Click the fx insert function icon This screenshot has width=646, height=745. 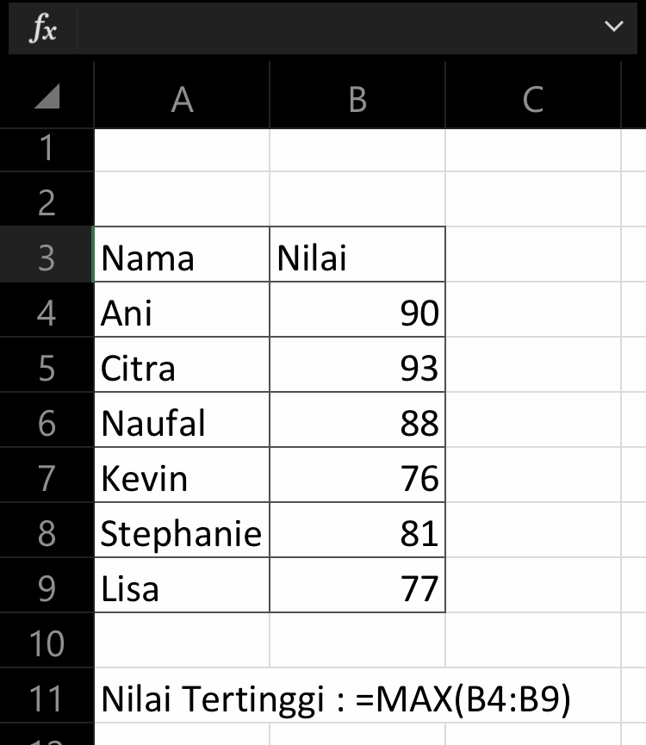tap(42, 29)
